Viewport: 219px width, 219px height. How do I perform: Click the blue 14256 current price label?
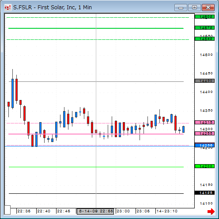coord(204,146)
